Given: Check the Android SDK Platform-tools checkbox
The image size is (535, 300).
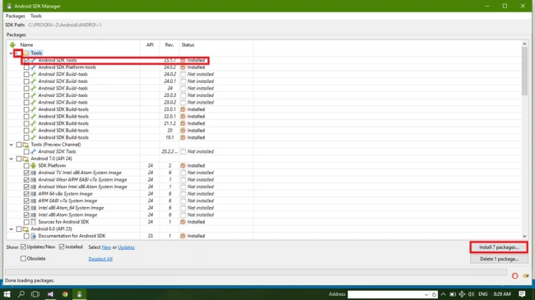Looking at the screenshot, I should coord(26,67).
